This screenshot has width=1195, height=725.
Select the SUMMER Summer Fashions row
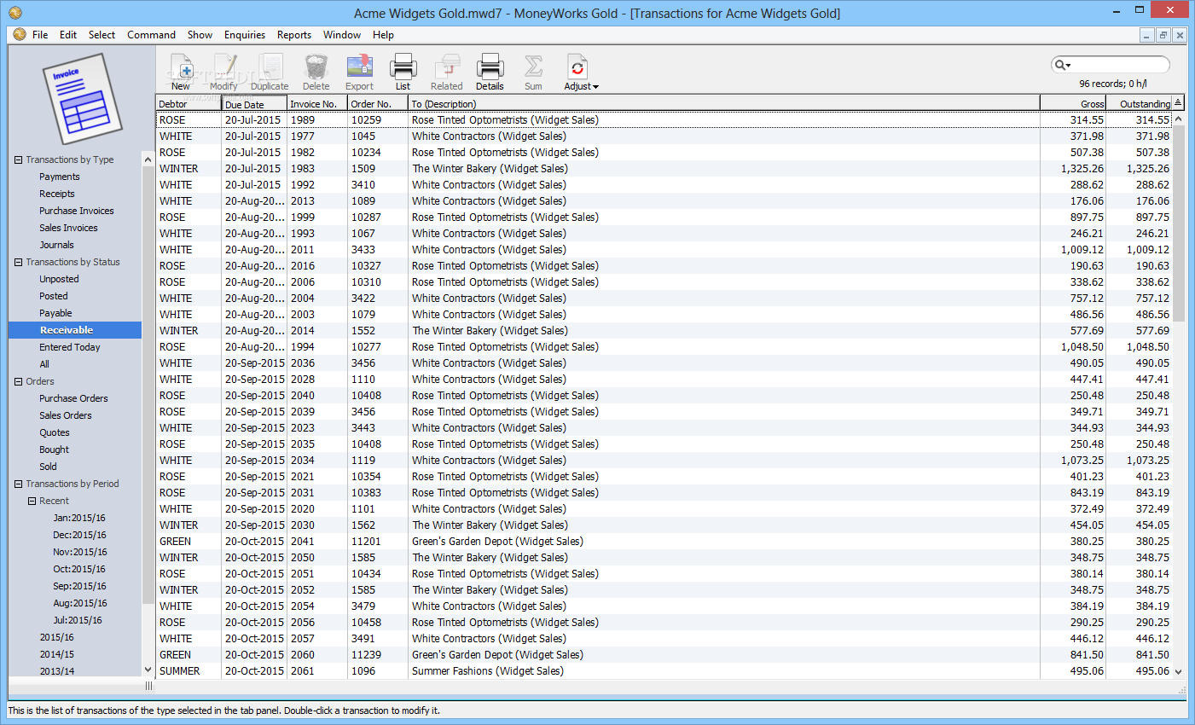(x=664, y=671)
